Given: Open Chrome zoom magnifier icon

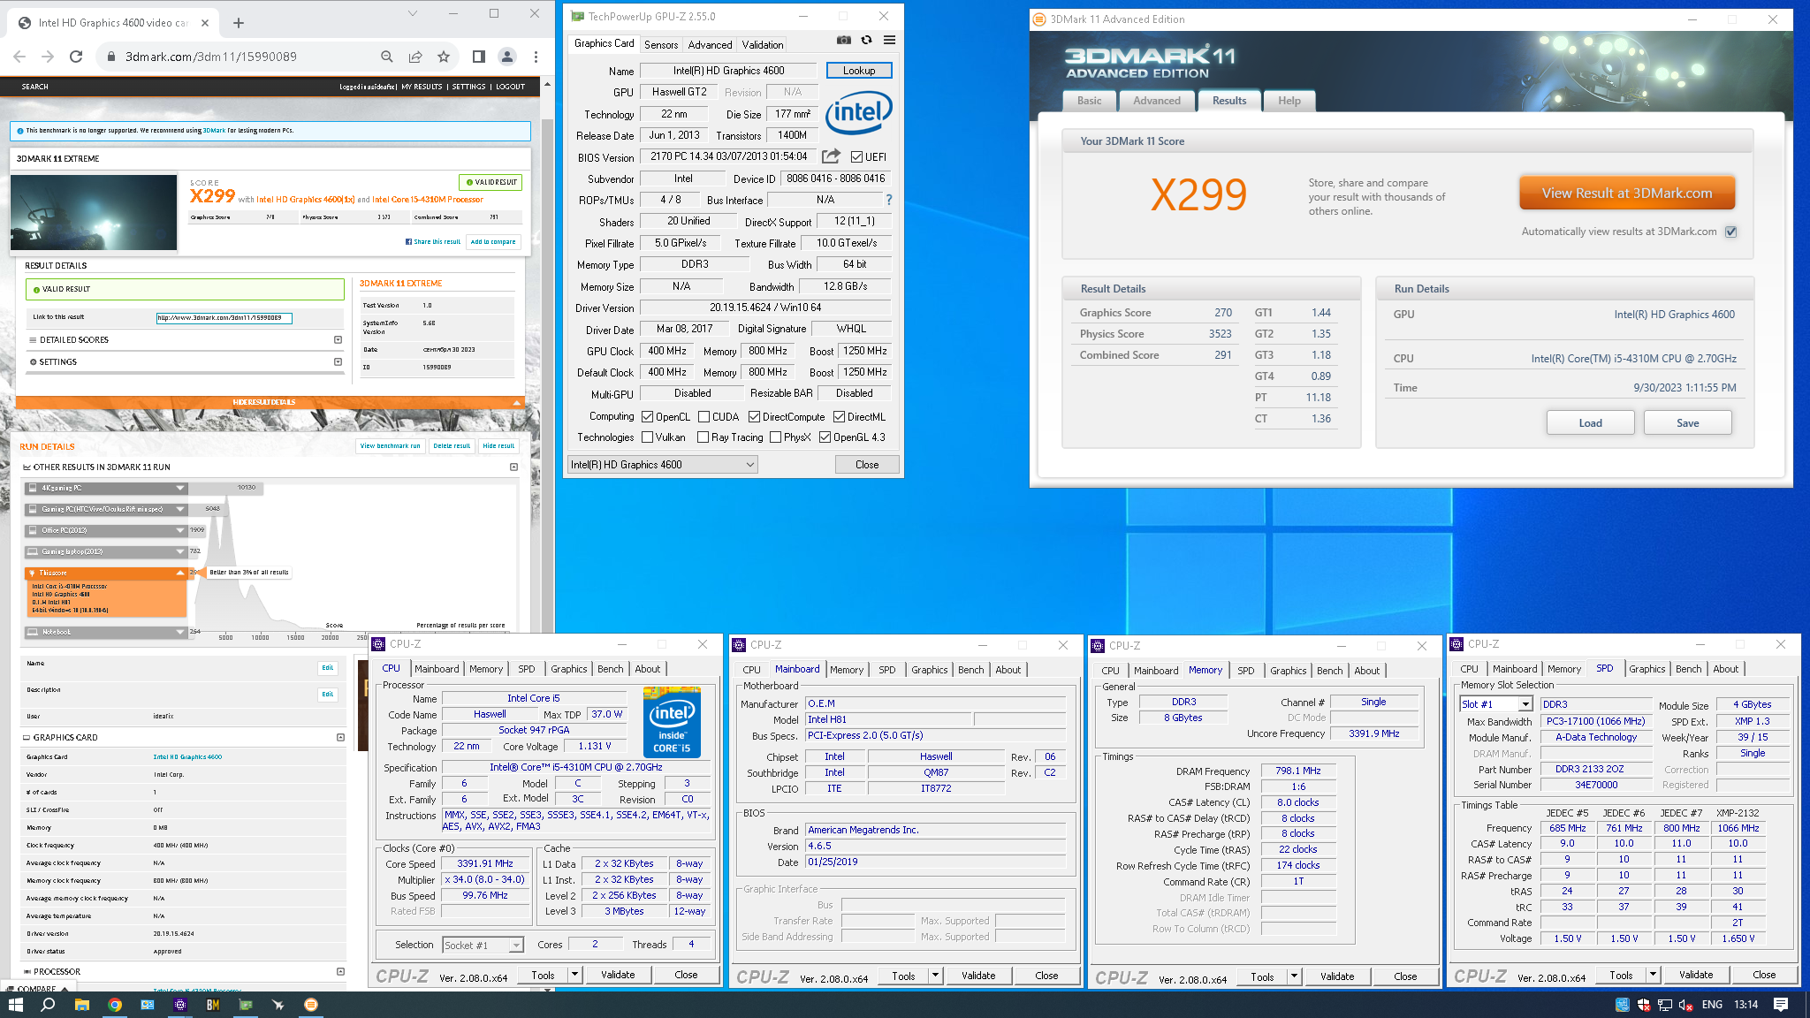Looking at the screenshot, I should coord(387,57).
